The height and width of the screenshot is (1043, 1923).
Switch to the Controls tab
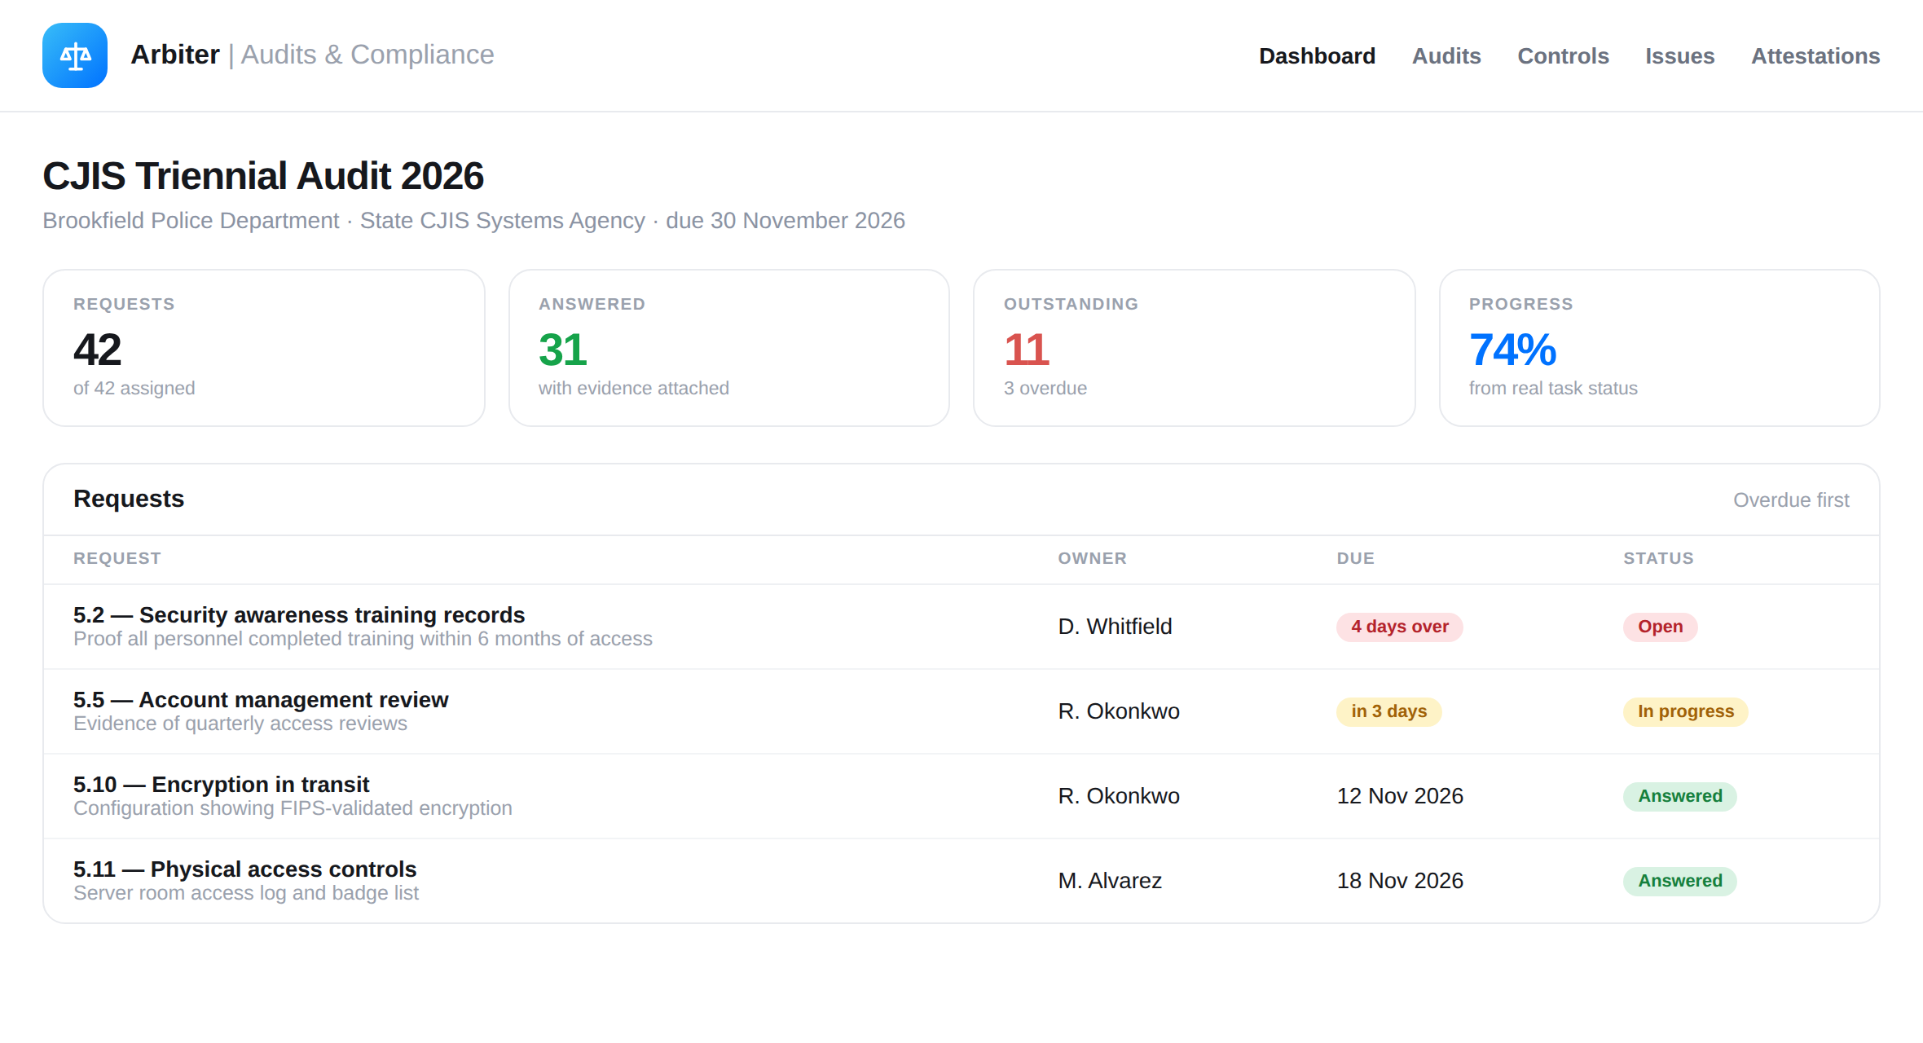(x=1563, y=55)
